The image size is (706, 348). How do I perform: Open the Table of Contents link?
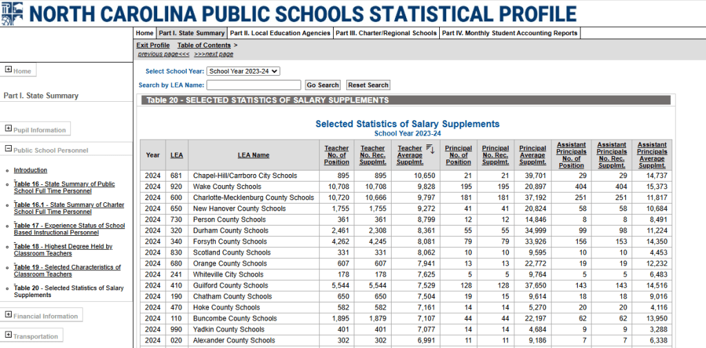coord(204,45)
